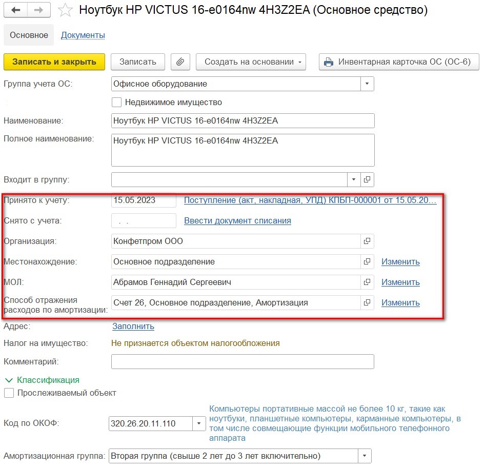Select the Принято к учету date field
Image resolution: width=485 pixels, height=469 pixels.
pyautogui.click(x=144, y=200)
